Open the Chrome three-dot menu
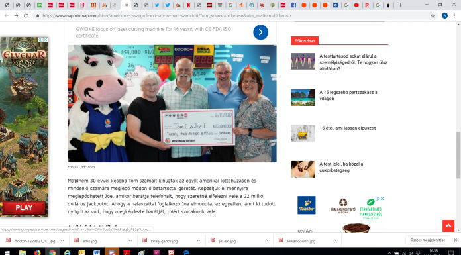Viewport: 461px width, 255px height. click(x=454, y=16)
